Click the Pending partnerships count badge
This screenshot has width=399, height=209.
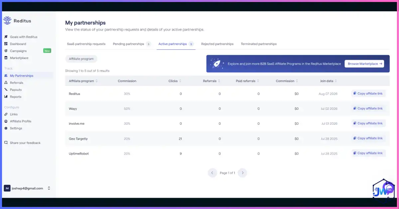(148, 44)
